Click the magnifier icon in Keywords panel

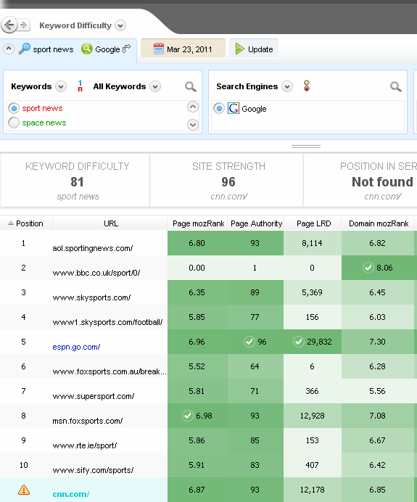click(191, 86)
